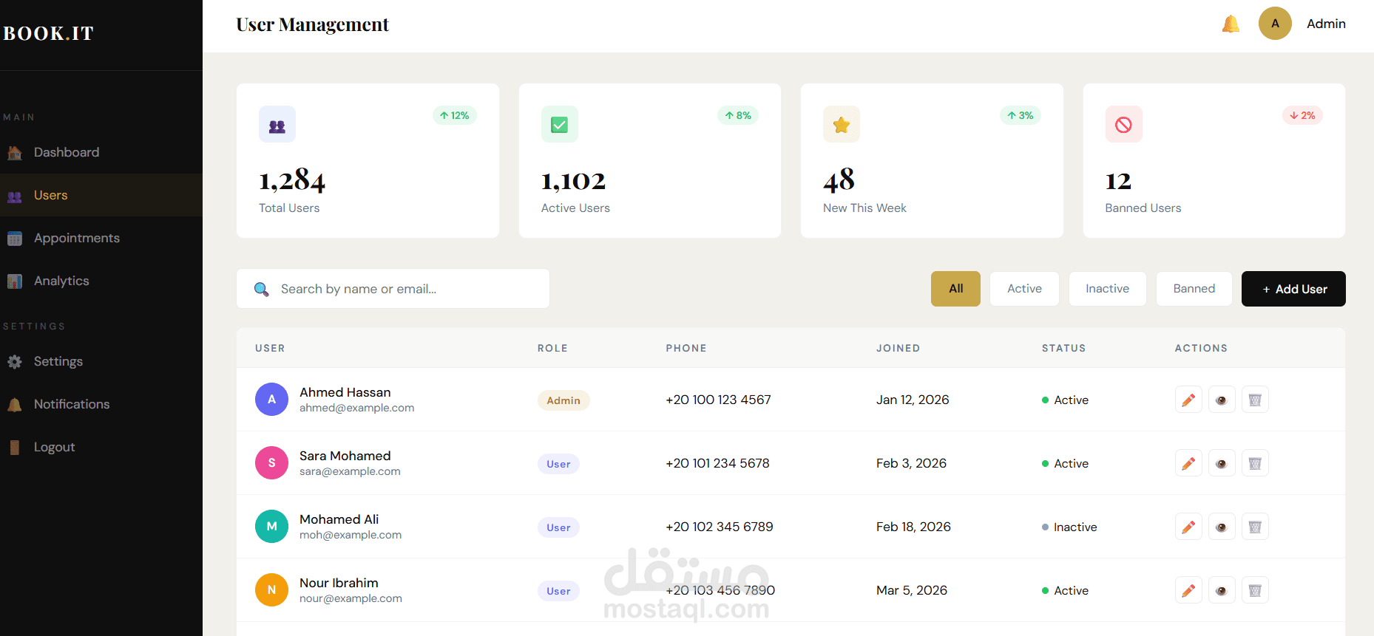View Sara Mohamed details with eye icon
1374x636 pixels.
(x=1222, y=463)
